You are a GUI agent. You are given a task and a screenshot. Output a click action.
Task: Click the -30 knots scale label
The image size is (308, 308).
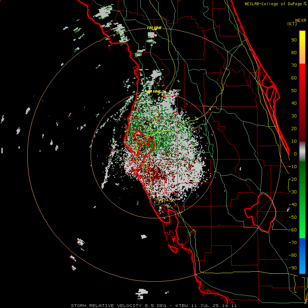coord(293,192)
